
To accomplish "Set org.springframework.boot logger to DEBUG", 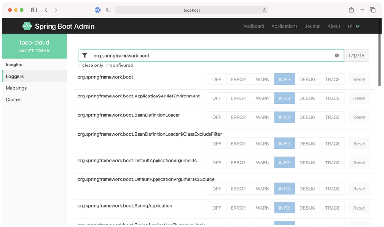I will click(x=307, y=80).
